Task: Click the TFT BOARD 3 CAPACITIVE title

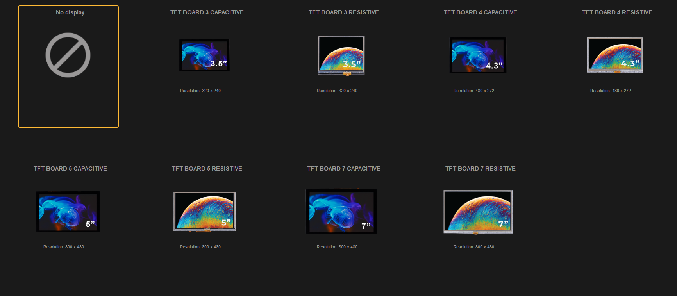Action: [x=207, y=12]
